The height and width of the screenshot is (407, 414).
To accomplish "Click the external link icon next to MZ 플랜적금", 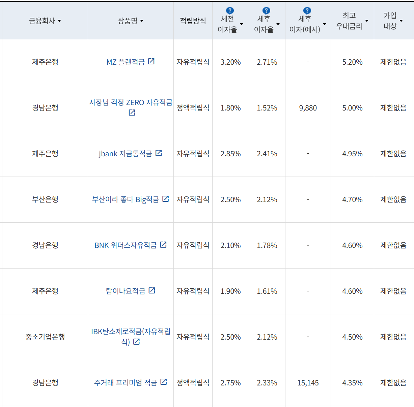I will [152, 61].
